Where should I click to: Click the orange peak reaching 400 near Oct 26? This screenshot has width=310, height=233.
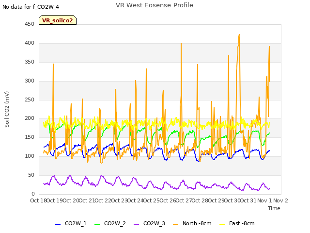point(181,44)
